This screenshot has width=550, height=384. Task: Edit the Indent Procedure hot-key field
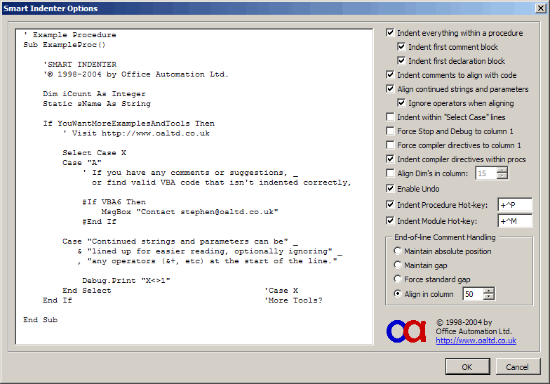click(x=515, y=205)
